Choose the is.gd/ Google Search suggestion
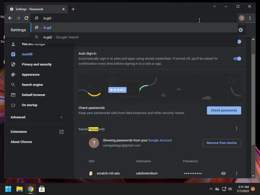This screenshot has width=260, height=195. click(134, 37)
